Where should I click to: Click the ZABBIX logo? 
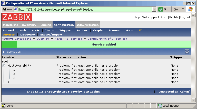click(17, 17)
